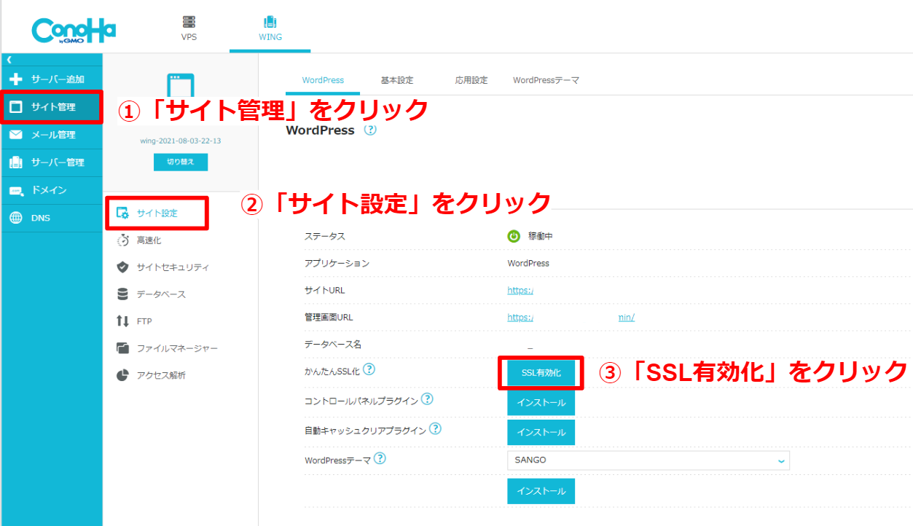Image resolution: width=913 pixels, height=526 pixels.
Task: Open the サイトURL link
Action: click(x=520, y=290)
